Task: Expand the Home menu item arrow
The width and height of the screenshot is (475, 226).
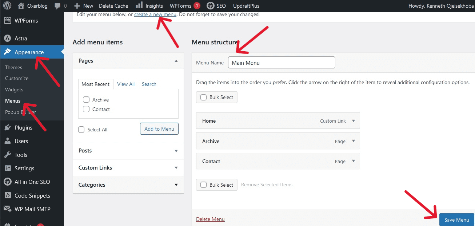Action: pos(353,121)
